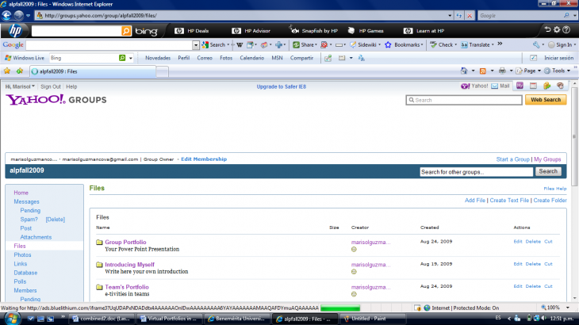
Task: Open the Bookmarks toolbar dropdown
Action: 404,45
